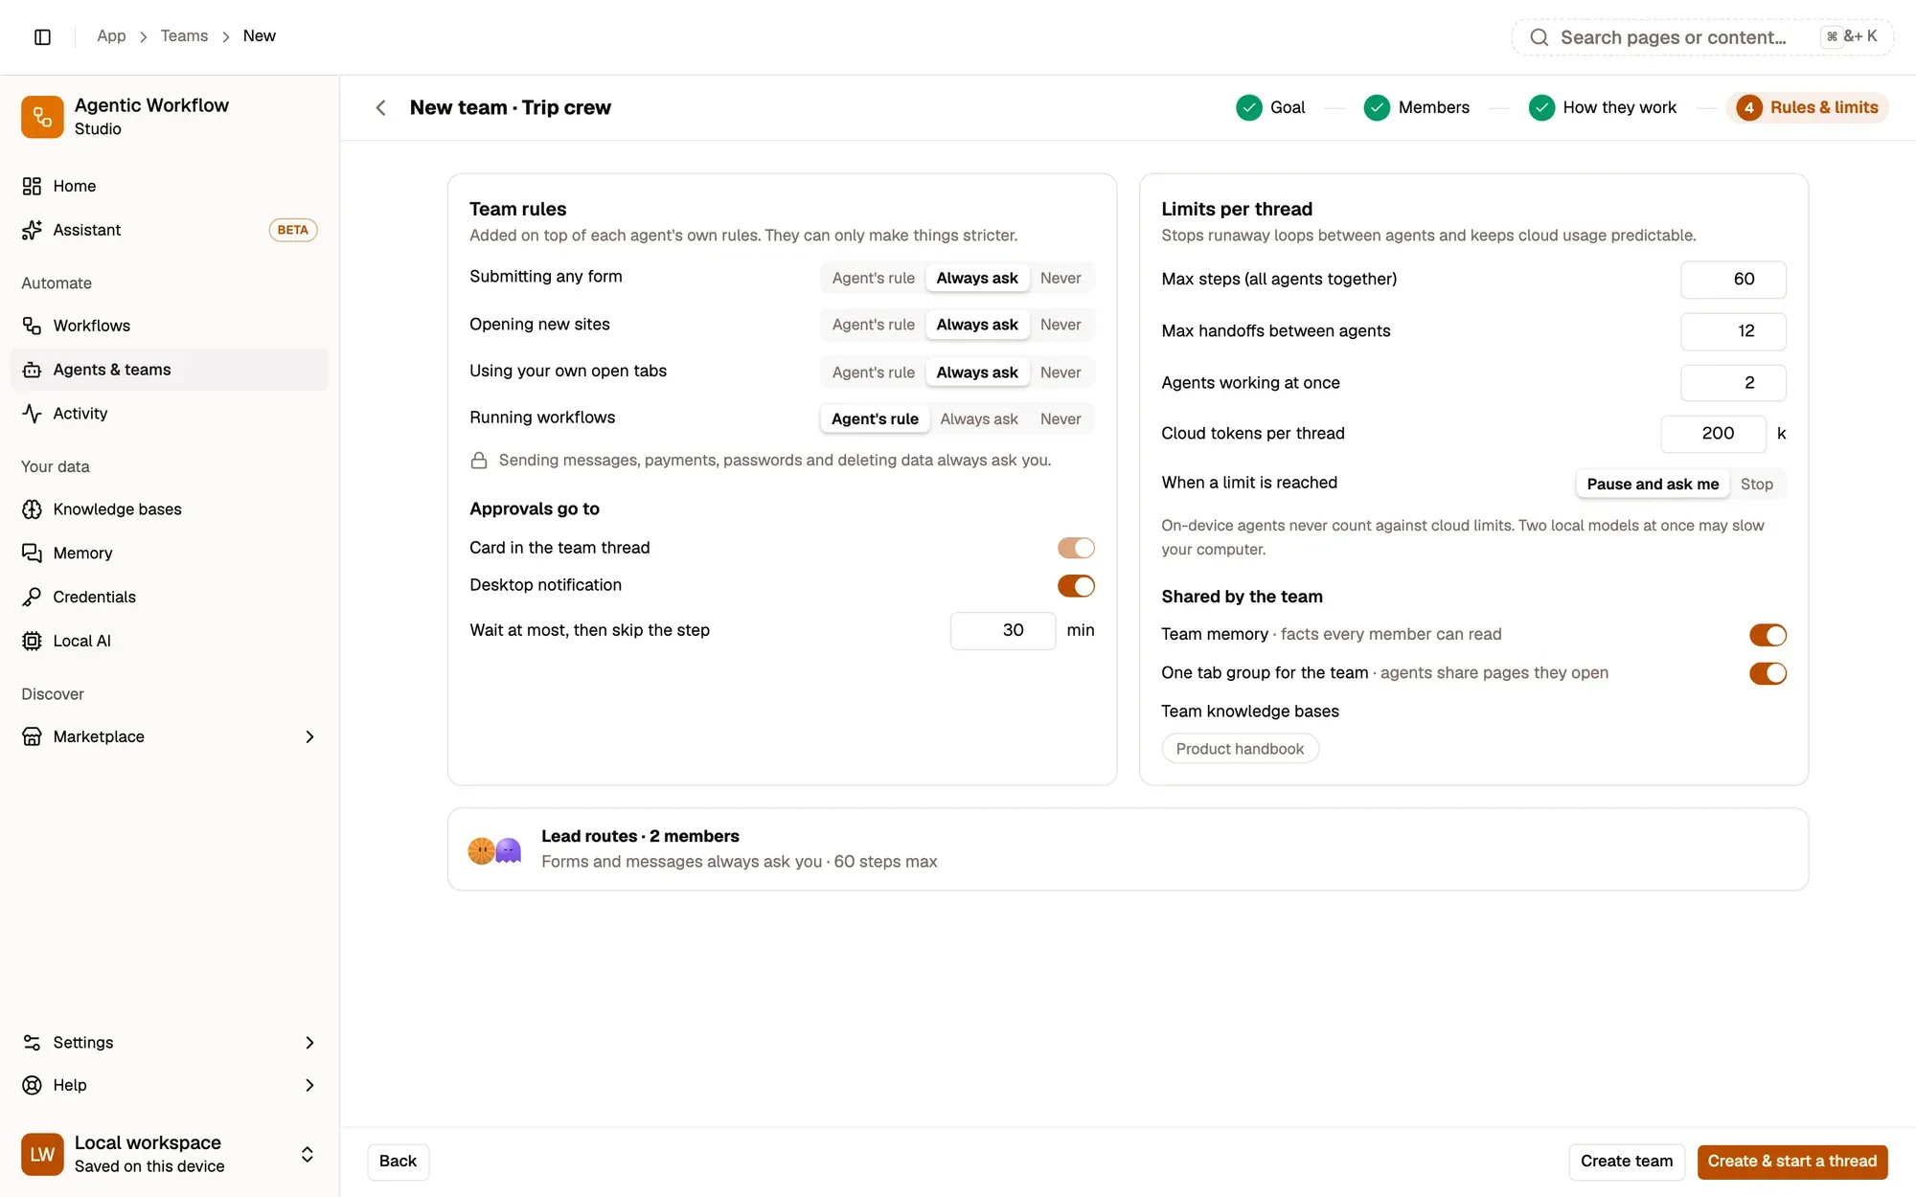Open Local AI chip icon
The width and height of the screenshot is (1916, 1197).
pyautogui.click(x=32, y=641)
